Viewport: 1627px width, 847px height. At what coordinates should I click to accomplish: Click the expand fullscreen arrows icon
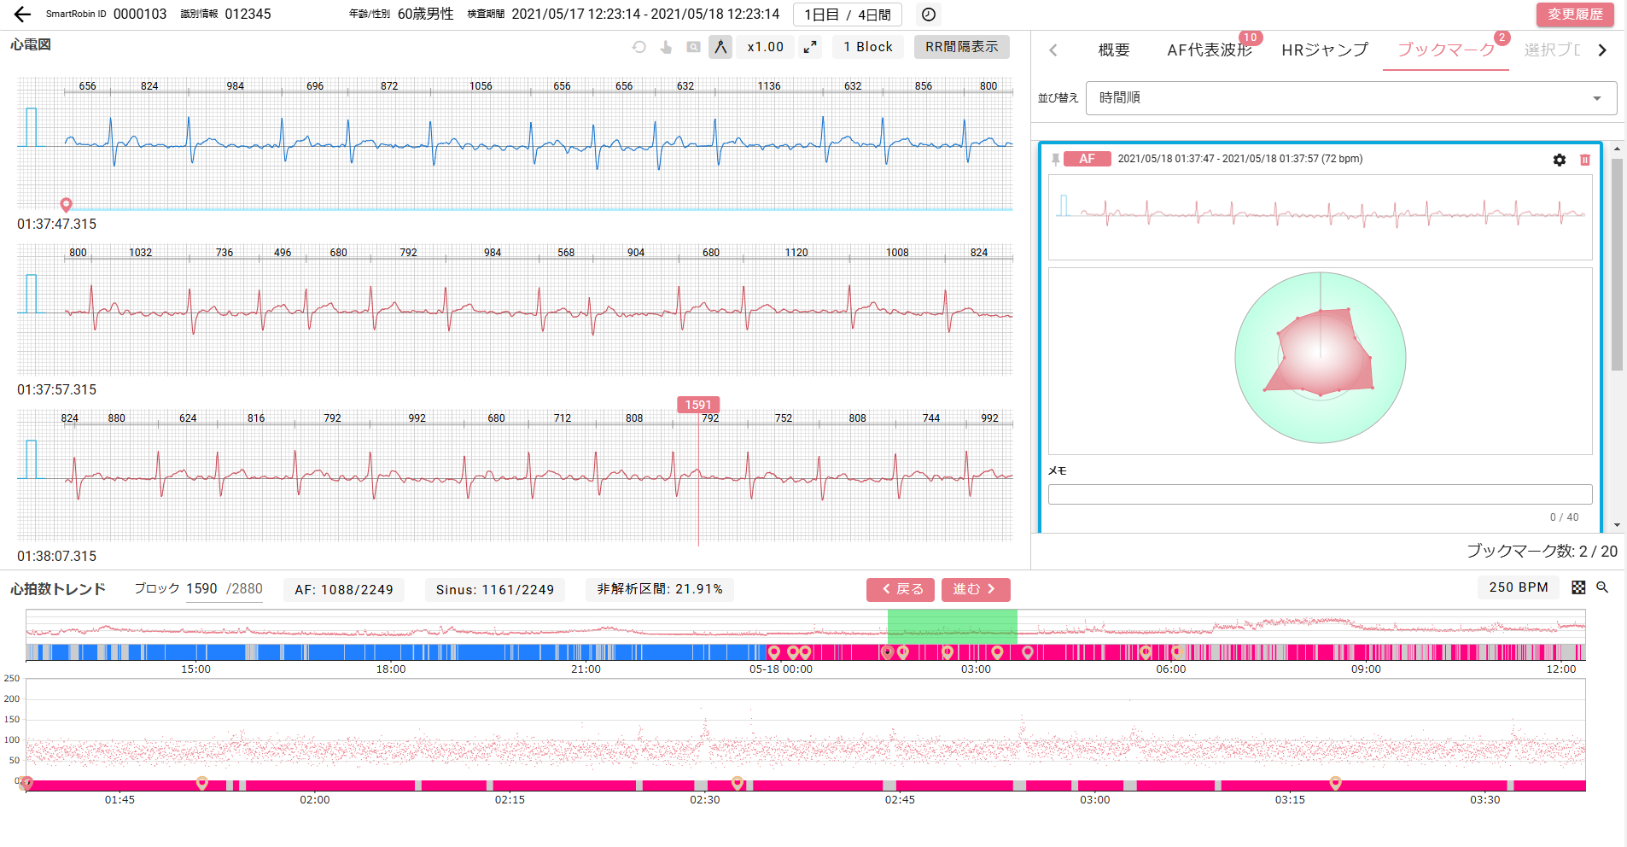(810, 47)
